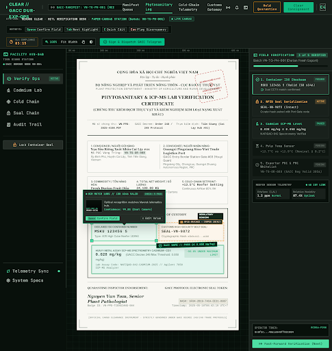This screenshot has height=351, width=332.
Task: Click the Audit Trail document icon
Action: pyautogui.click(x=8, y=125)
